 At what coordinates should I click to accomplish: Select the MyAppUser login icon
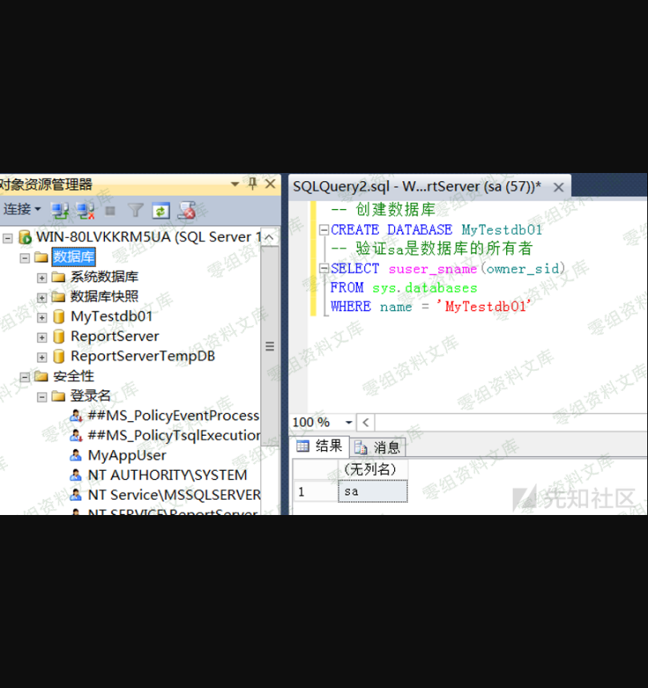coord(76,455)
